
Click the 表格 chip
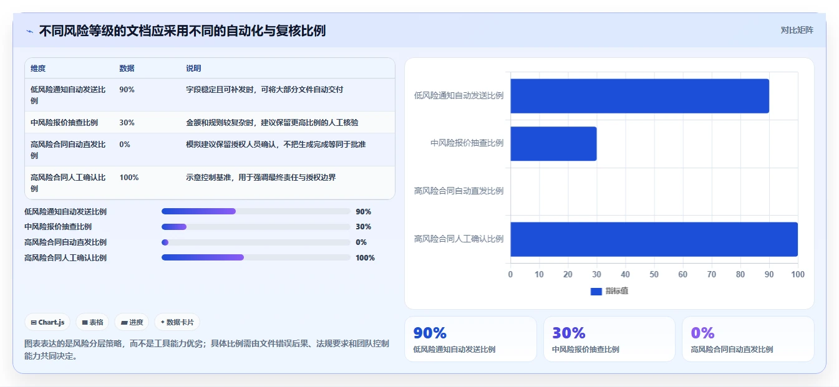point(92,322)
